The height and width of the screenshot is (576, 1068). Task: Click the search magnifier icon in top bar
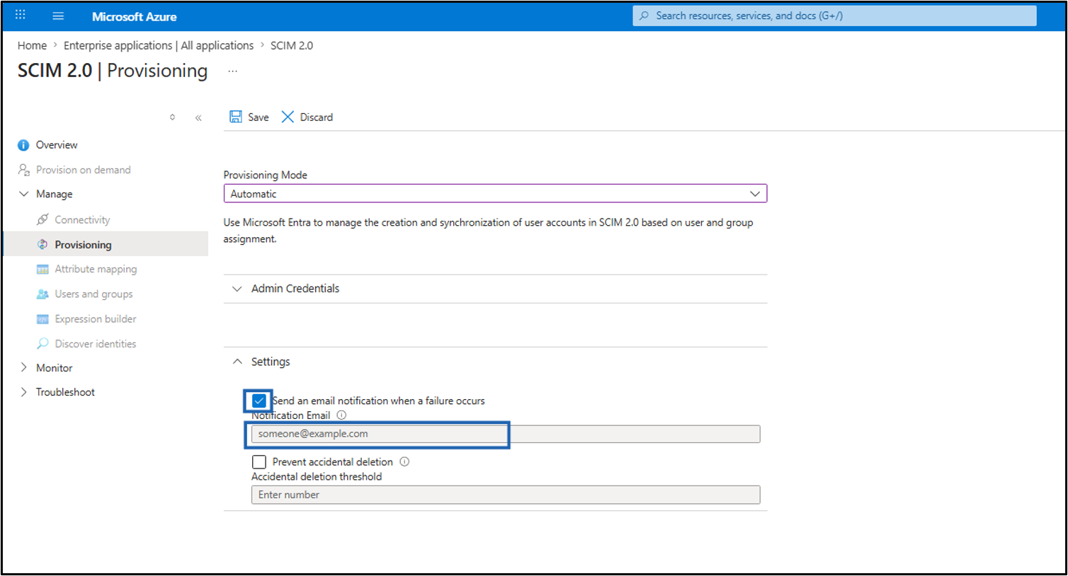tap(644, 16)
